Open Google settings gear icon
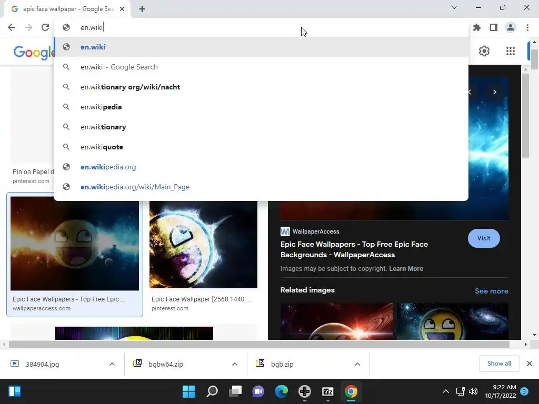 click(x=484, y=51)
